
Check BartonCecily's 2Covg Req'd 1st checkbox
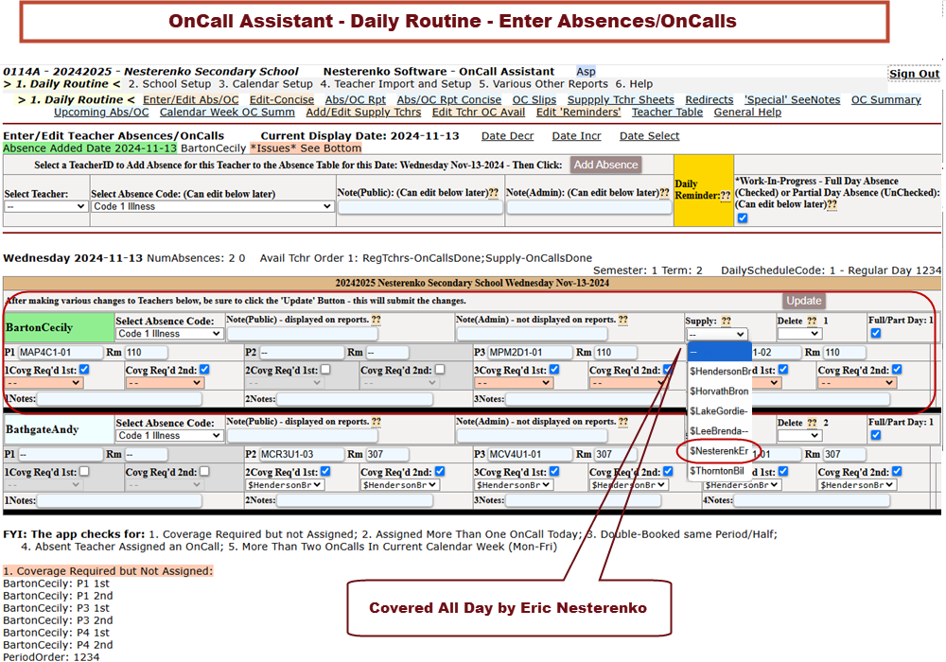coord(325,370)
